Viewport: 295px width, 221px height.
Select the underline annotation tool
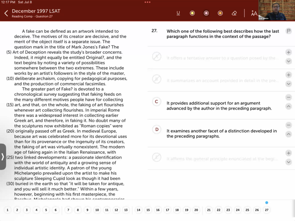[x=178, y=13]
